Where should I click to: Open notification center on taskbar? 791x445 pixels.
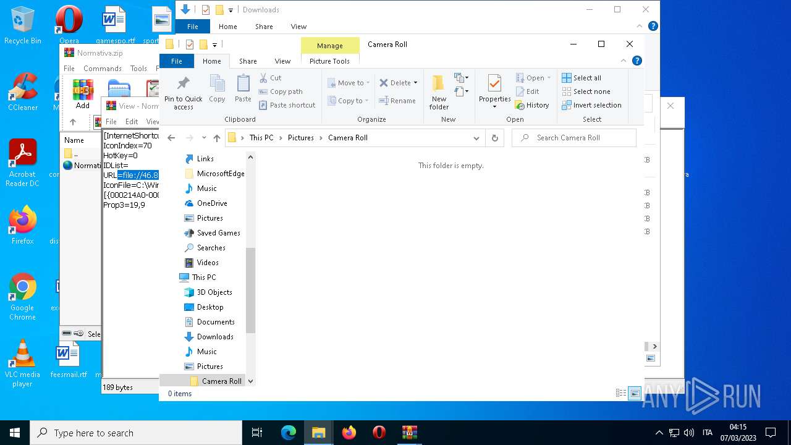click(x=771, y=433)
